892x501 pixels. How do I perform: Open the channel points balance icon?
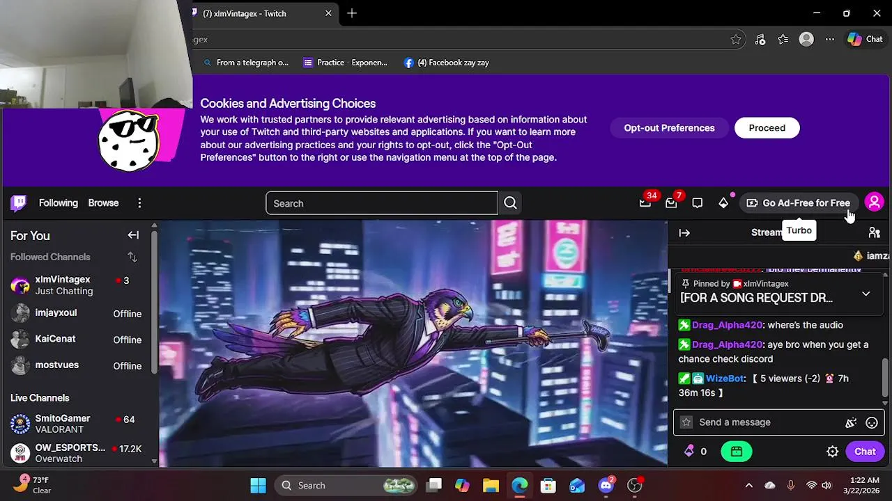(689, 452)
